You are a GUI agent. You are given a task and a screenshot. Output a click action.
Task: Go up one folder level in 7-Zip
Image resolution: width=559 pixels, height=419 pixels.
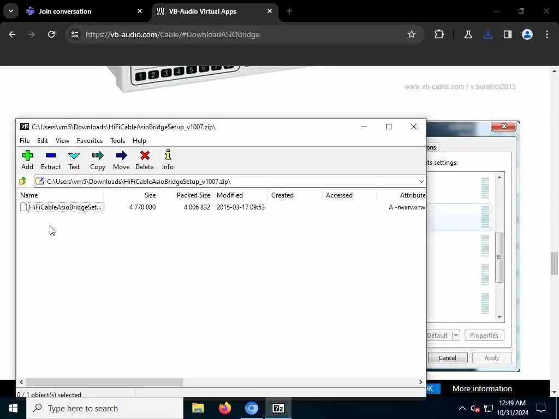click(23, 181)
